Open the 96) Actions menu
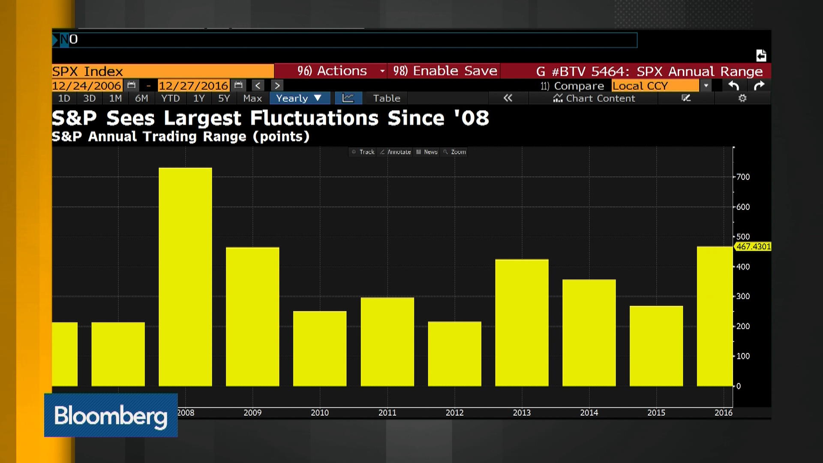Screen dimensions: 823x463 [332, 71]
